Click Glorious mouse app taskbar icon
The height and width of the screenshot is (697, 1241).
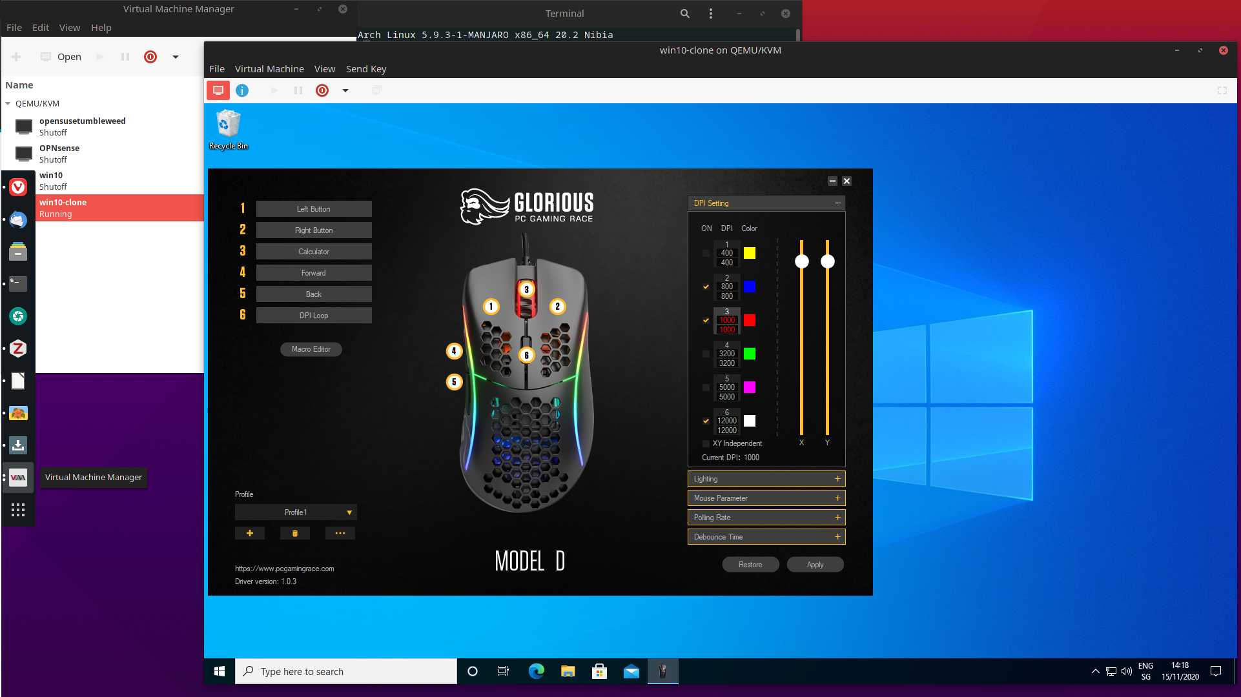(x=662, y=671)
